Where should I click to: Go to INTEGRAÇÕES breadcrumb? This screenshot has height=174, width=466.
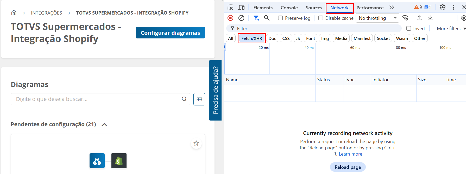(x=46, y=13)
